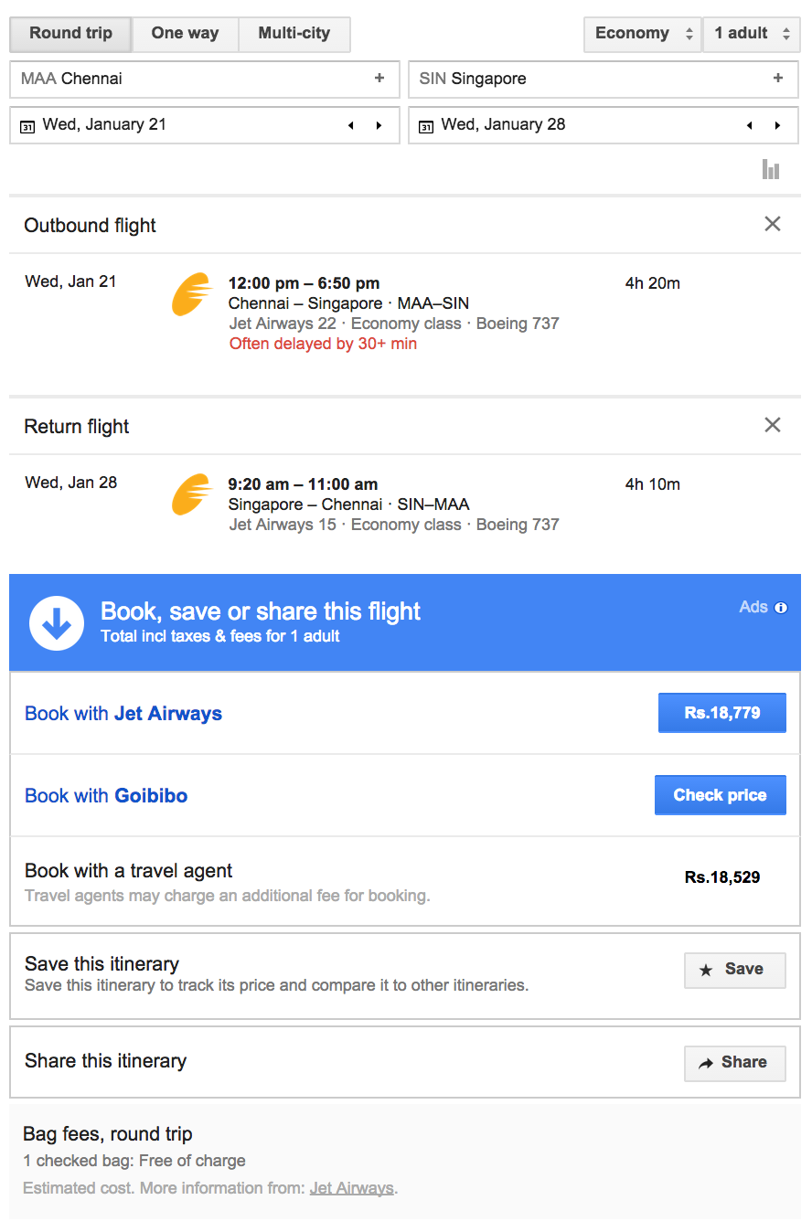Viewport: 812px width, 1232px height.
Task: Add another origin with Chennai plus icon
Action: click(379, 79)
